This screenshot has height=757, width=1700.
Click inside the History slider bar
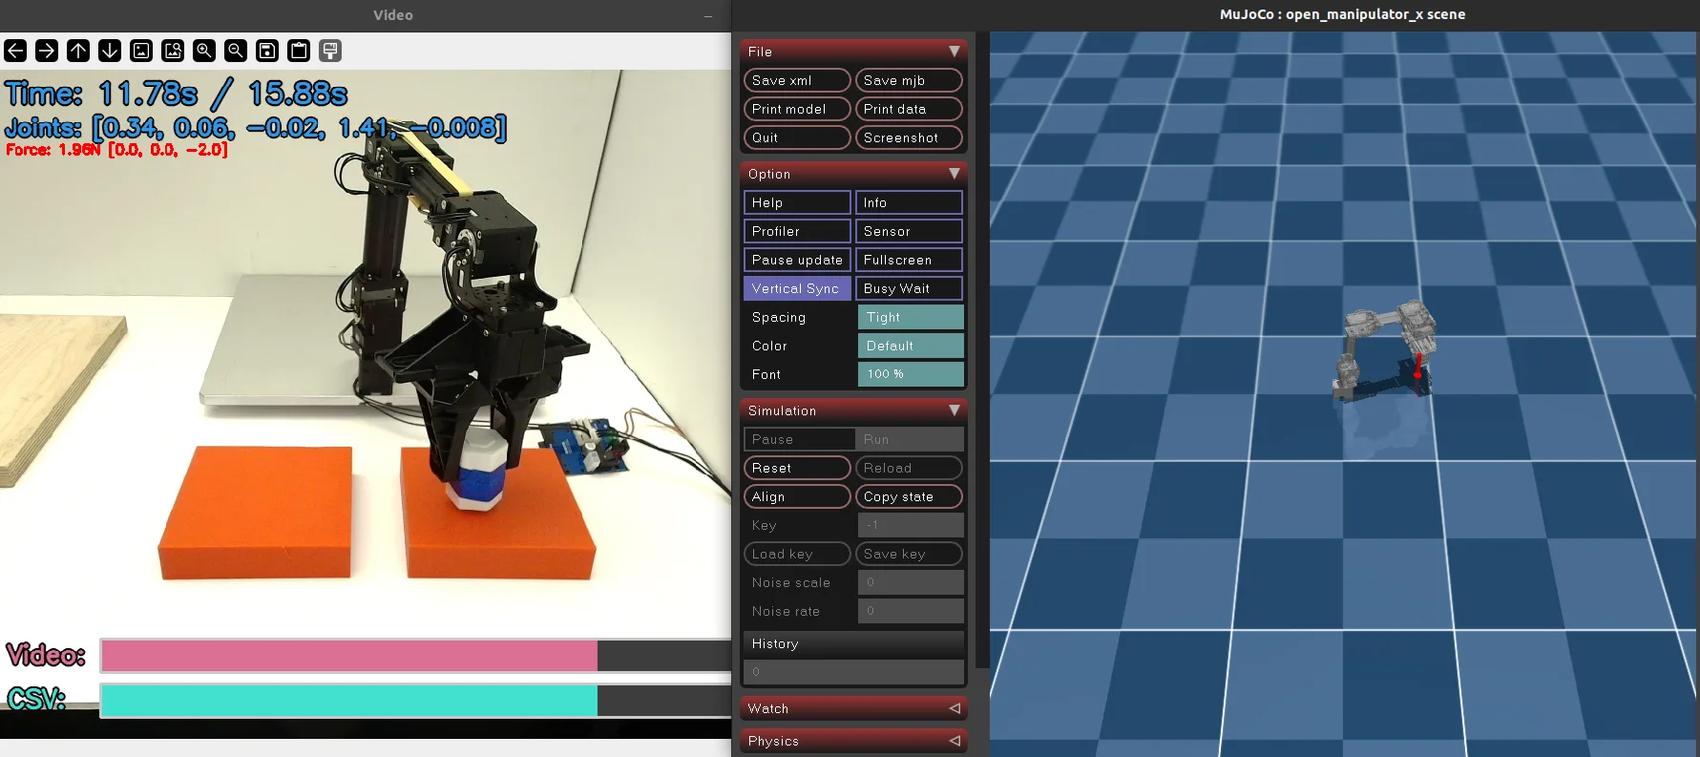point(853,672)
